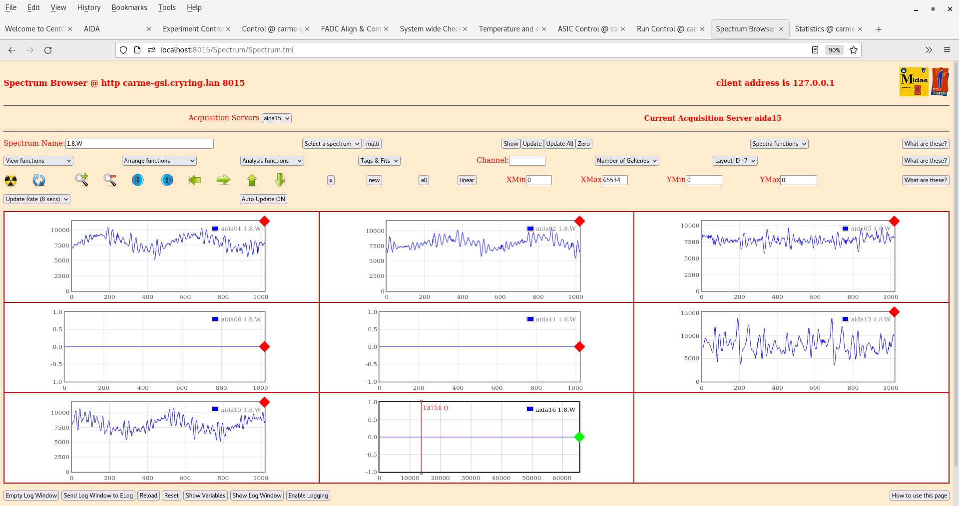Click the Spectrum Name input field
The image size is (959, 506).
(x=139, y=144)
